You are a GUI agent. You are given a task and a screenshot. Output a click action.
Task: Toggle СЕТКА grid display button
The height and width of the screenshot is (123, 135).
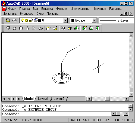[x=82, y=120]
